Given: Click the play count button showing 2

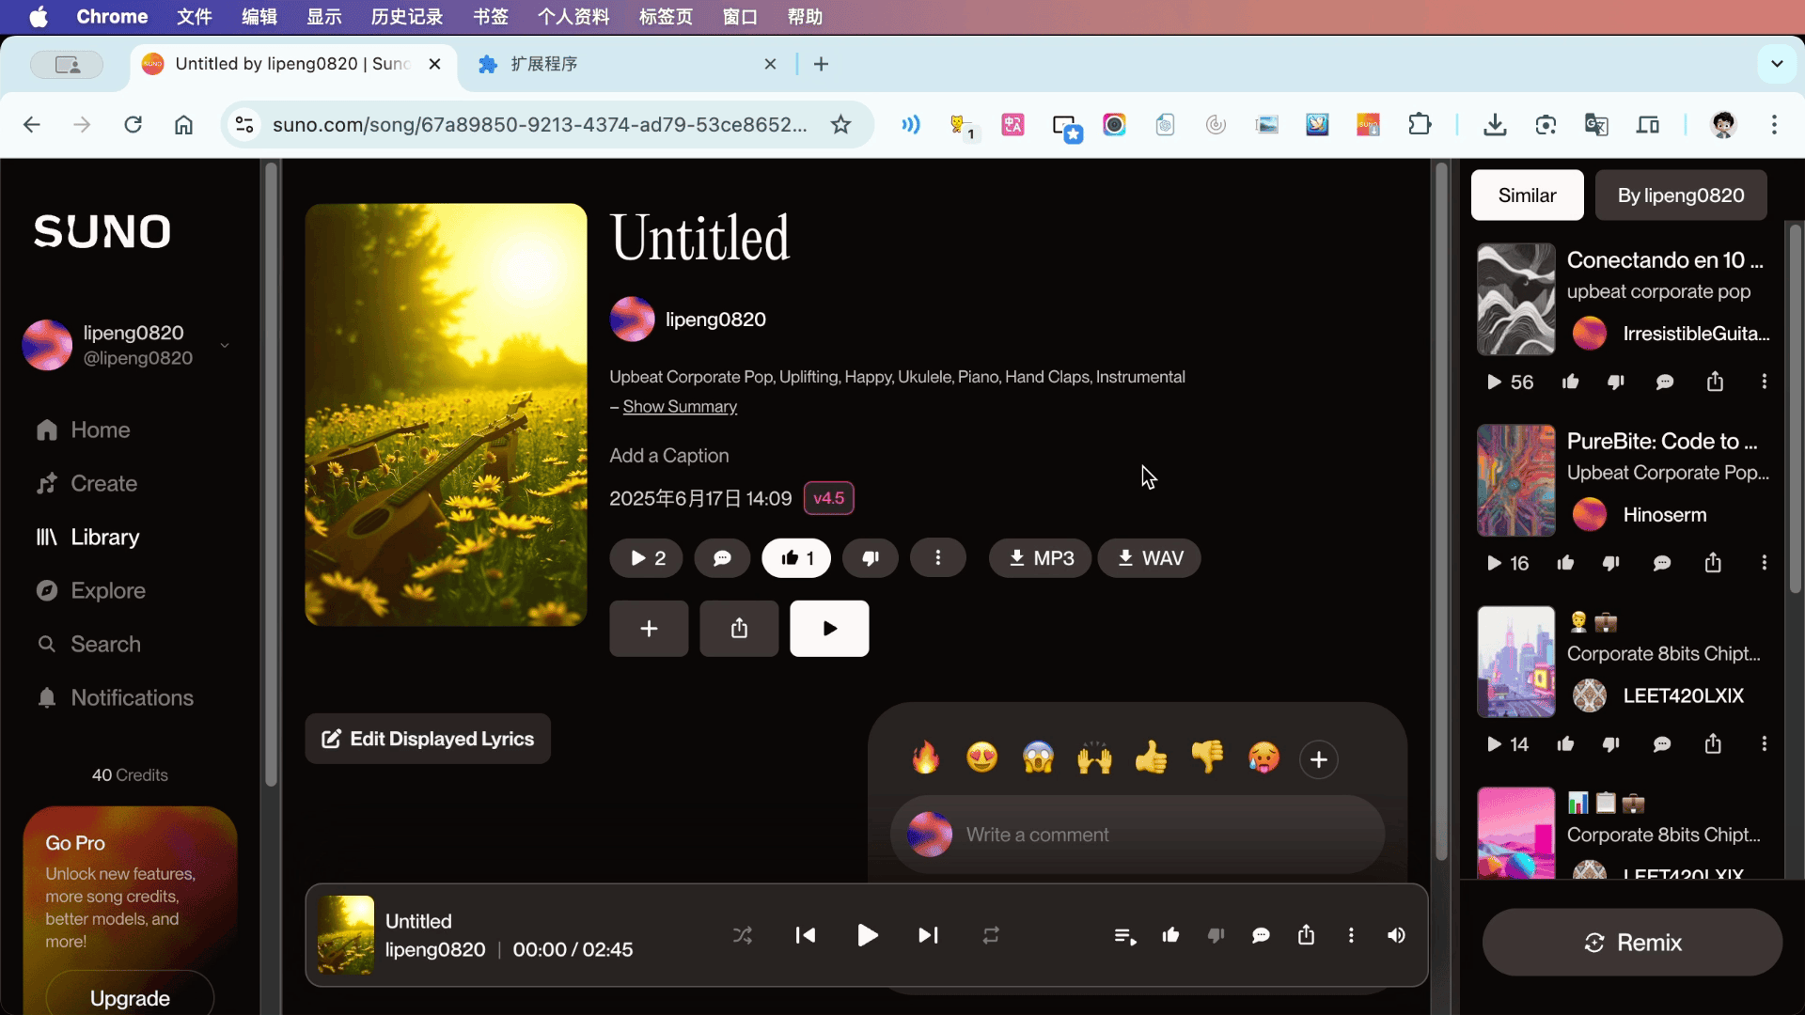Looking at the screenshot, I should 647,558.
